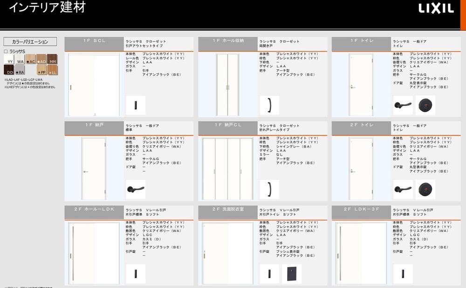Select the round indicator lock icon for 1F トイレ
Viewport: 466px width, 288px height.
click(425, 105)
